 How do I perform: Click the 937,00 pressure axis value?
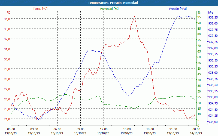[213, 48]
